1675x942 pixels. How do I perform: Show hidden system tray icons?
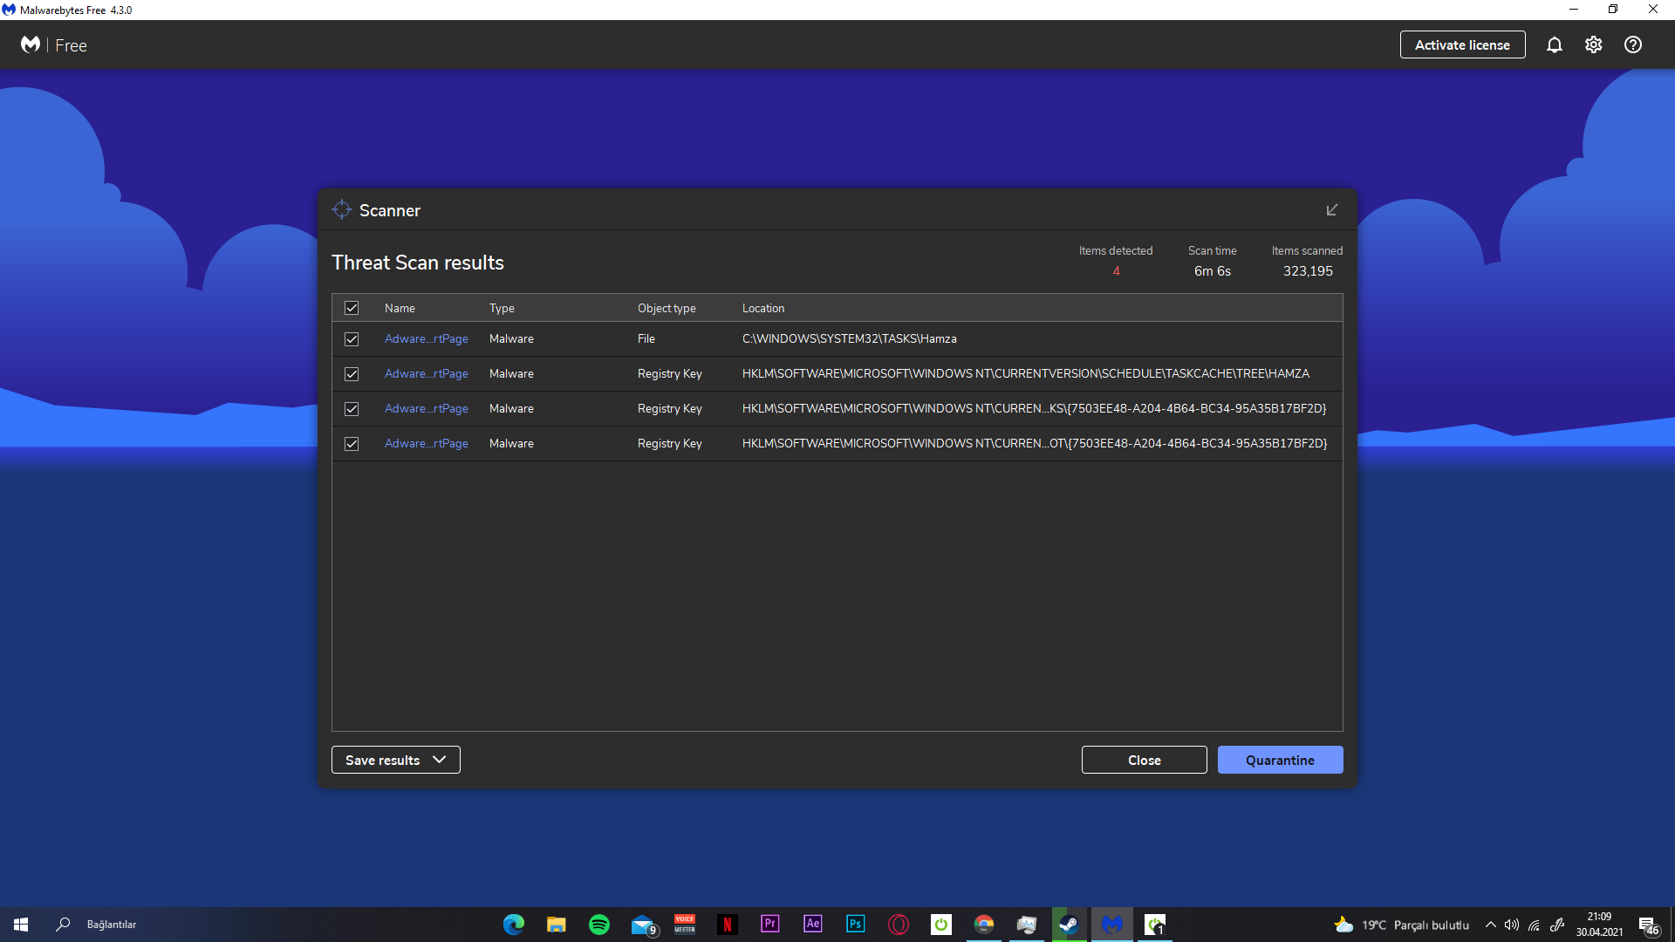[1490, 925]
